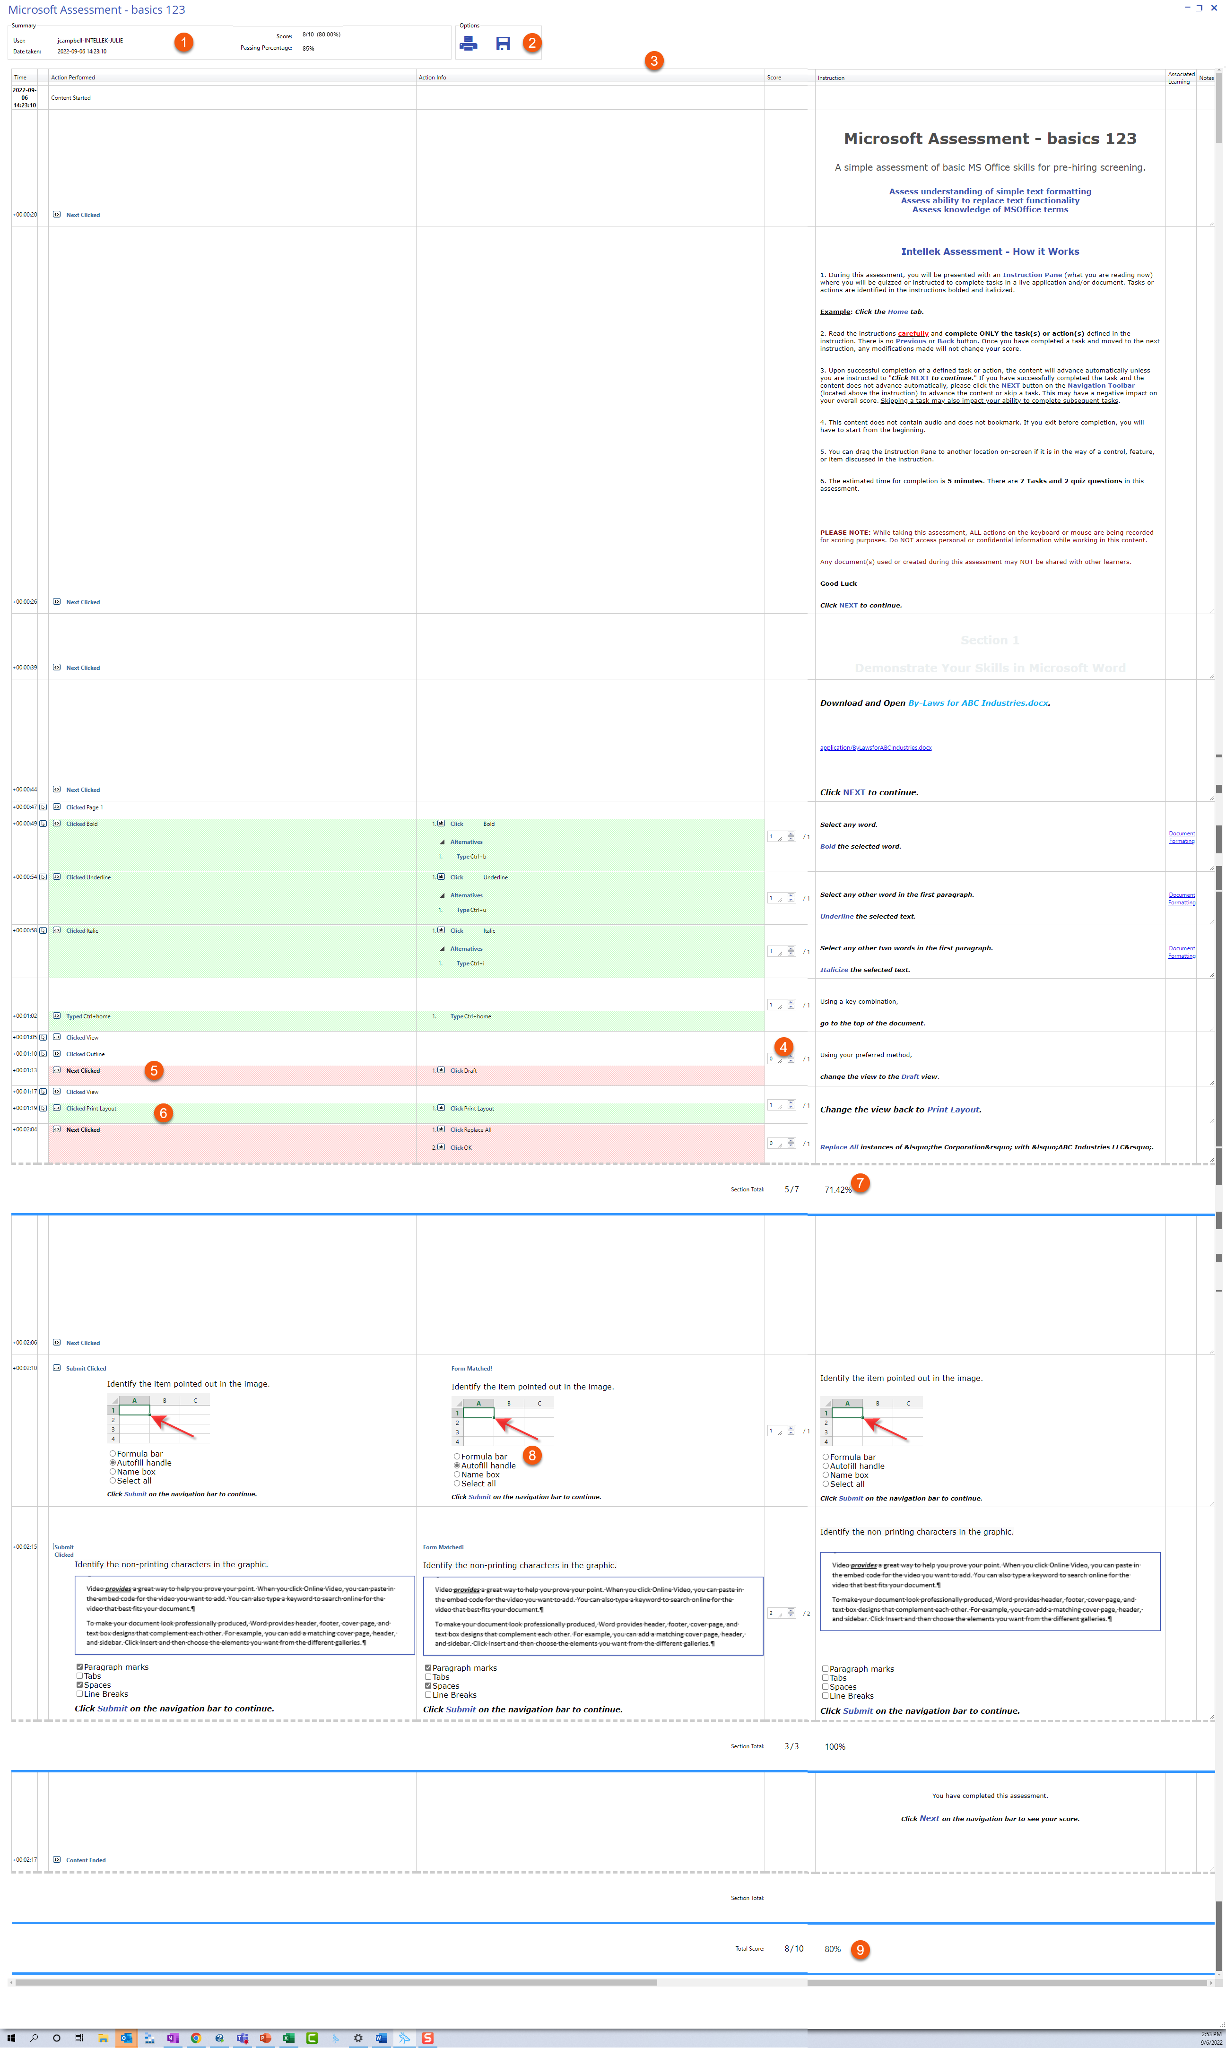
Task: Click the 'ab' icon beside Submit Clicked
Action: 56,1368
